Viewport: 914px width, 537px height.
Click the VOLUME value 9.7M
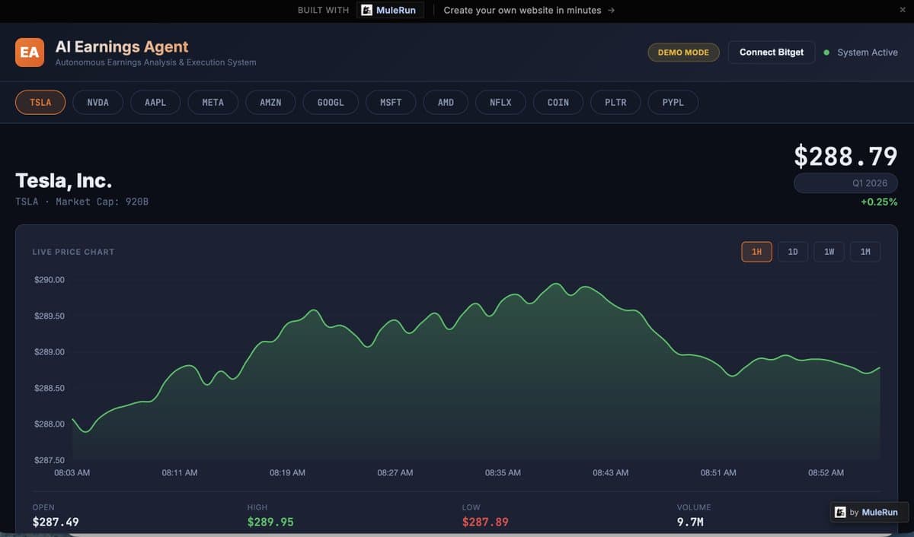[690, 522]
